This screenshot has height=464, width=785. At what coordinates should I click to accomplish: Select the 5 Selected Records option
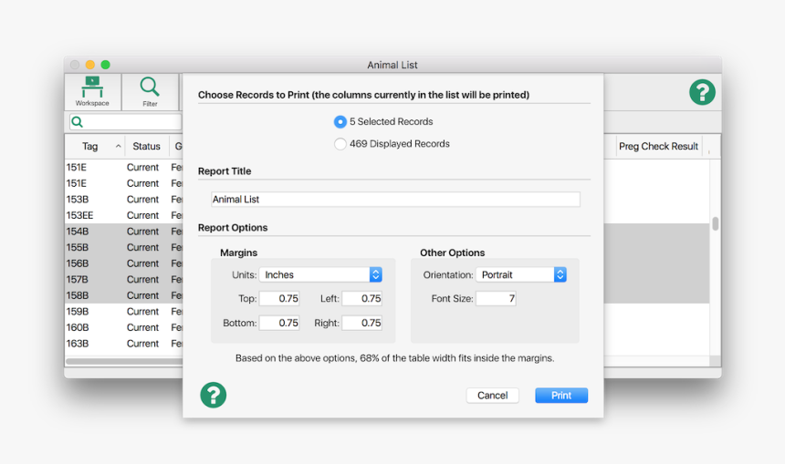[340, 121]
